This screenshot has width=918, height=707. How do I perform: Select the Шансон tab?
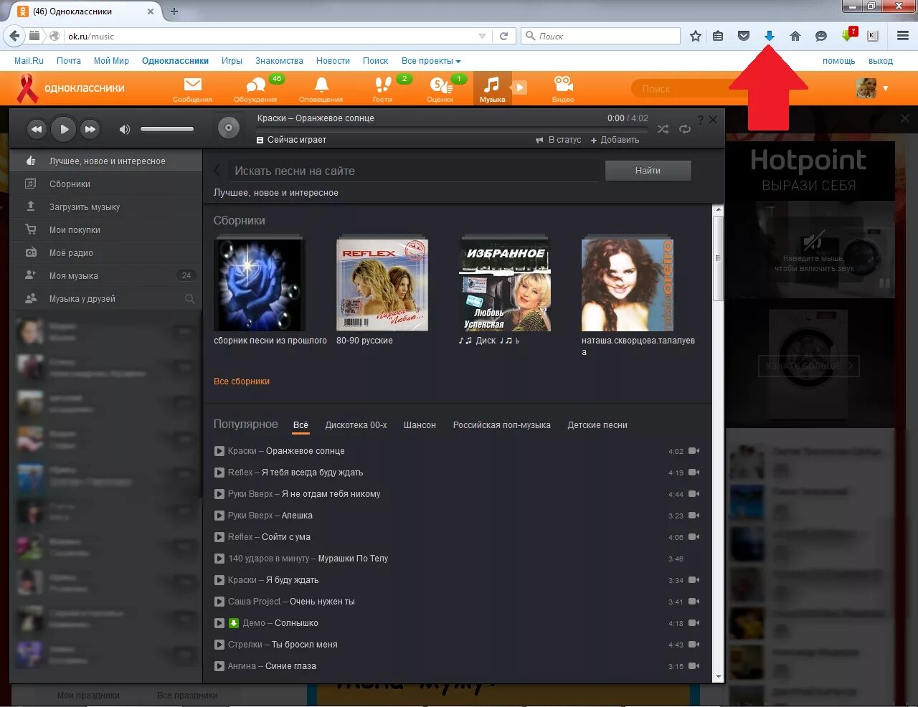pyautogui.click(x=420, y=425)
